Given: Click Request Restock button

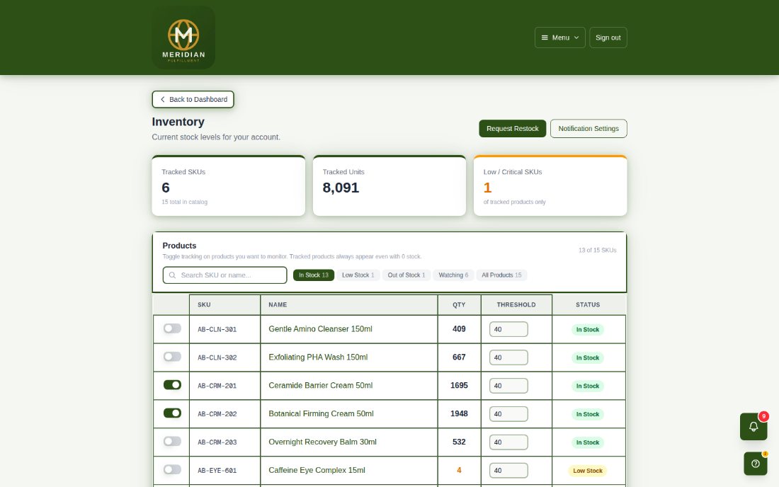Looking at the screenshot, I should 512,129.
